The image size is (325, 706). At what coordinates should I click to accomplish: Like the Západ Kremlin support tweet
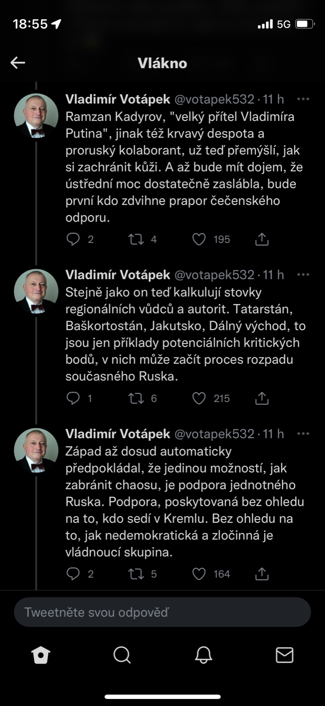click(199, 574)
